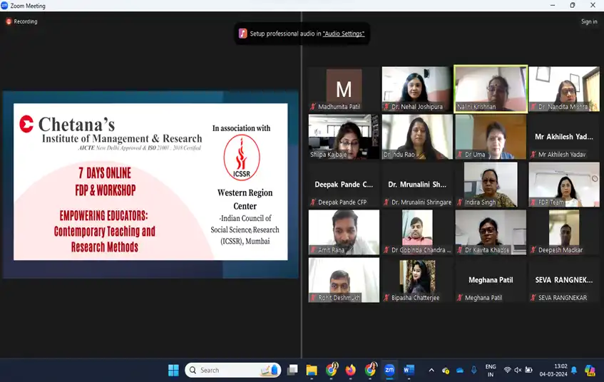This screenshot has width=604, height=382.
Task: Expand the hidden system tray icons
Action: [431, 370]
